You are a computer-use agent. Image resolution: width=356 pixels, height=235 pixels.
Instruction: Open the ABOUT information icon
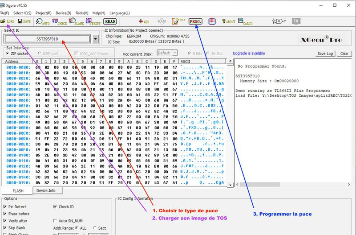pyautogui.click(x=228, y=21)
